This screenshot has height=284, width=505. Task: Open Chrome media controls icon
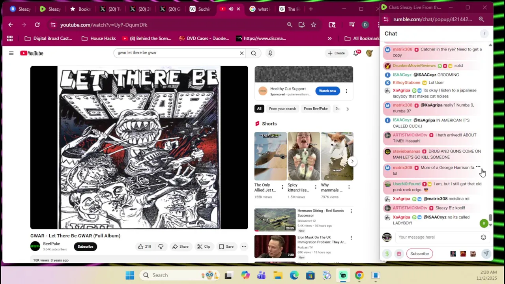pos(352,25)
